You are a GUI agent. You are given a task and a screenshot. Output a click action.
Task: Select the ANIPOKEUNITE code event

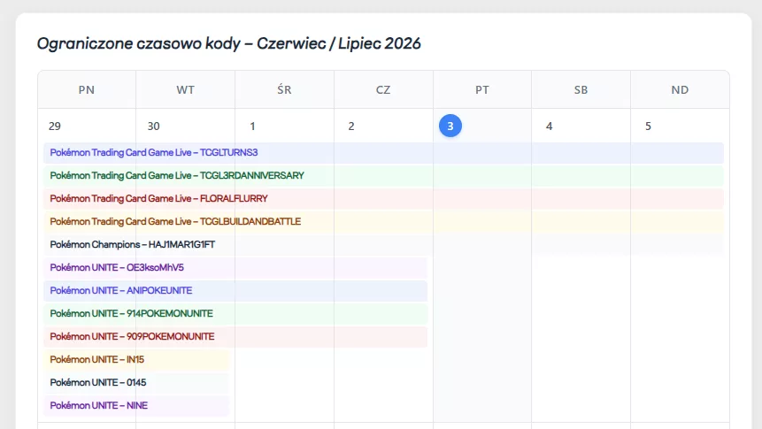(x=235, y=290)
